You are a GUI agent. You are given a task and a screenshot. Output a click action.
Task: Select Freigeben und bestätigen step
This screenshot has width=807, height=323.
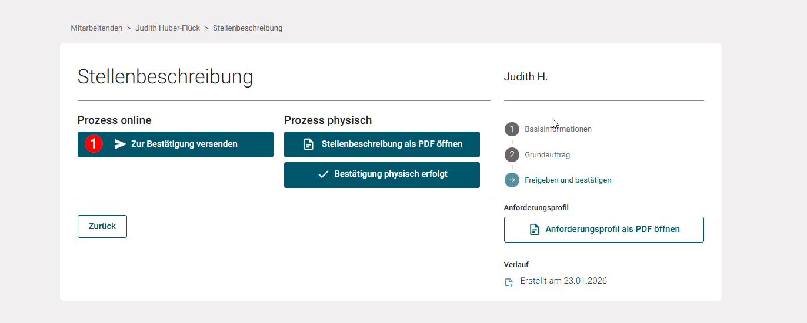(x=568, y=180)
